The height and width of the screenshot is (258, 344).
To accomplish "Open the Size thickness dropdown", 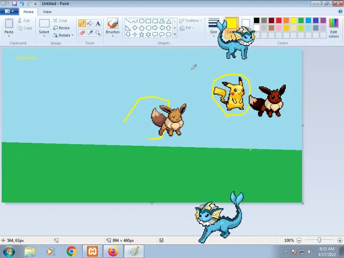I will click(214, 36).
